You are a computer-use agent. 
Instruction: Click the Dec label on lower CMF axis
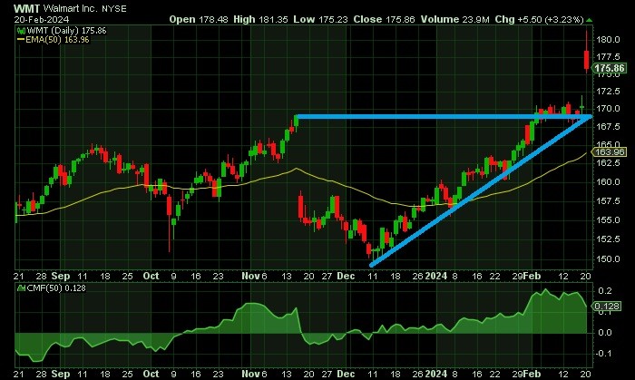(346, 374)
